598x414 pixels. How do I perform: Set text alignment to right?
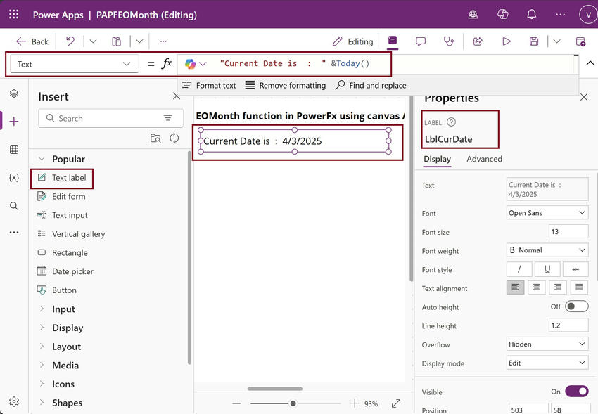click(558, 287)
